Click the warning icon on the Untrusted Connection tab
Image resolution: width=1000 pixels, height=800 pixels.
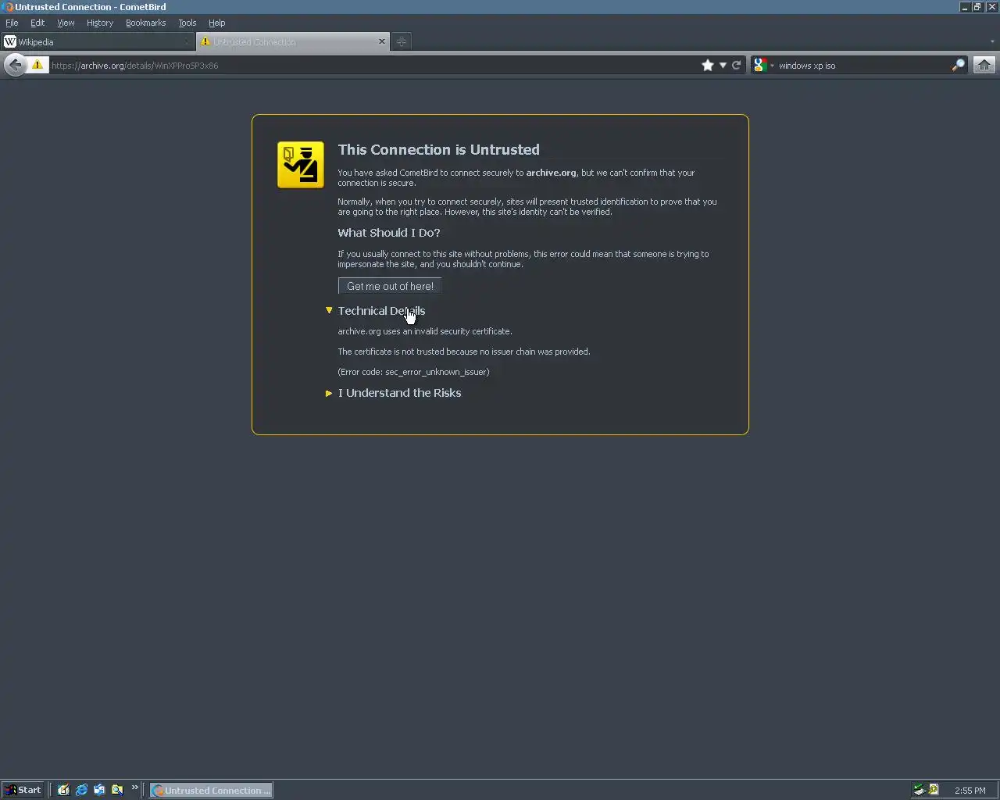click(x=205, y=41)
